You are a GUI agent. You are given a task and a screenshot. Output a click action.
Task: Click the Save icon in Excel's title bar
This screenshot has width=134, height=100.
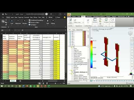pyautogui.click(x=3, y=14)
